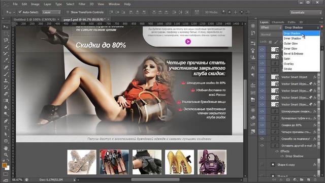Enable Show Transform Controls checkbox
325x183 pixels.
pos(68,12)
